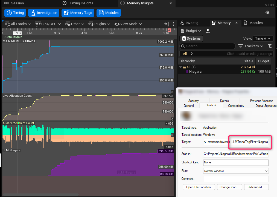This screenshot has height=197, width=277.
Task: Click the horizontal scrollbar under the timeline
Action: coord(41,195)
